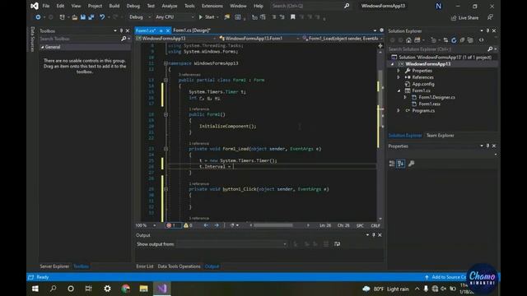
Task: Click Show All Files icon in Solution Explorer
Action: [x=470, y=40]
